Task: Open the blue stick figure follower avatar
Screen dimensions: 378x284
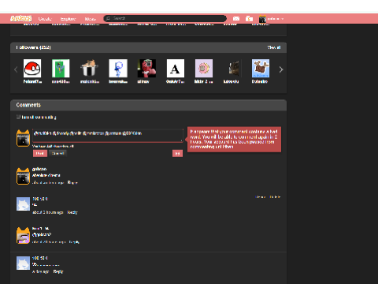Action: coord(118,68)
